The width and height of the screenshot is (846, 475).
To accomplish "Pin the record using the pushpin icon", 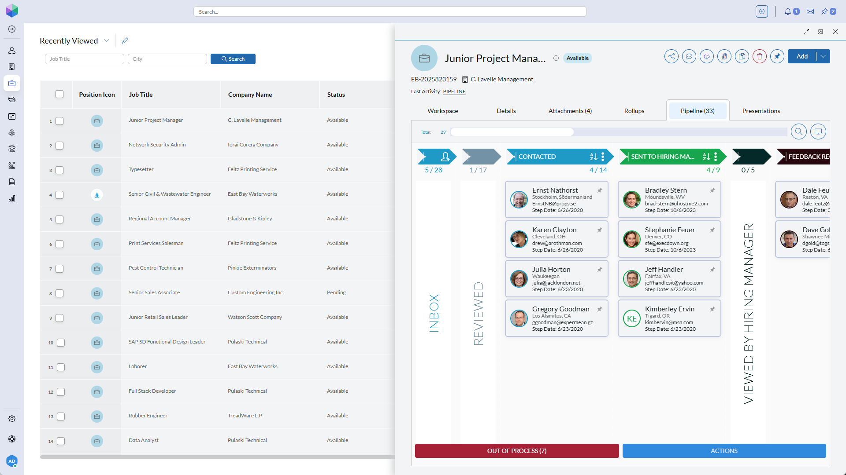I will click(777, 56).
